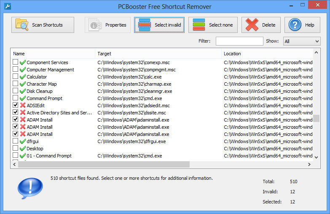This screenshot has height=214, width=330.
Task: Check the Computer Management checkbox
Action: (15, 69)
